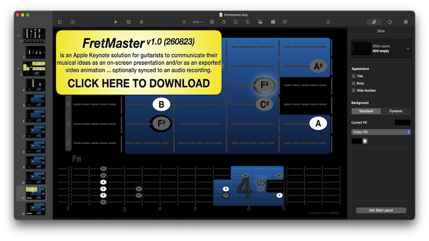Select the Standard background tab
429x241 pixels.
(x=366, y=111)
